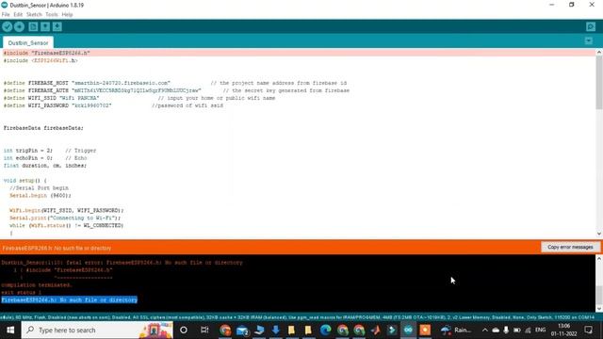This screenshot has height=339, width=603.
Task: Show hidden system tray icons chevron
Action: click(485, 331)
